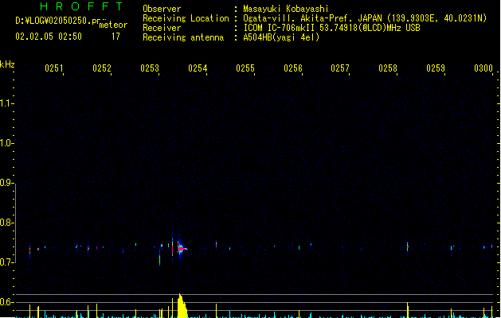Click the 'Observer' field label
Viewport: 501px width, 318px height.
162,9
